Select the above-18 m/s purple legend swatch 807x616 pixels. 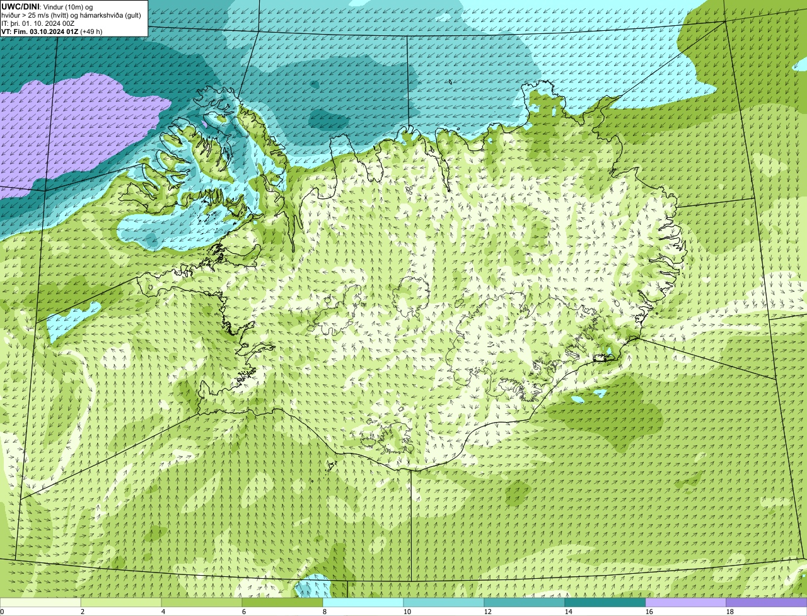pos(767,602)
